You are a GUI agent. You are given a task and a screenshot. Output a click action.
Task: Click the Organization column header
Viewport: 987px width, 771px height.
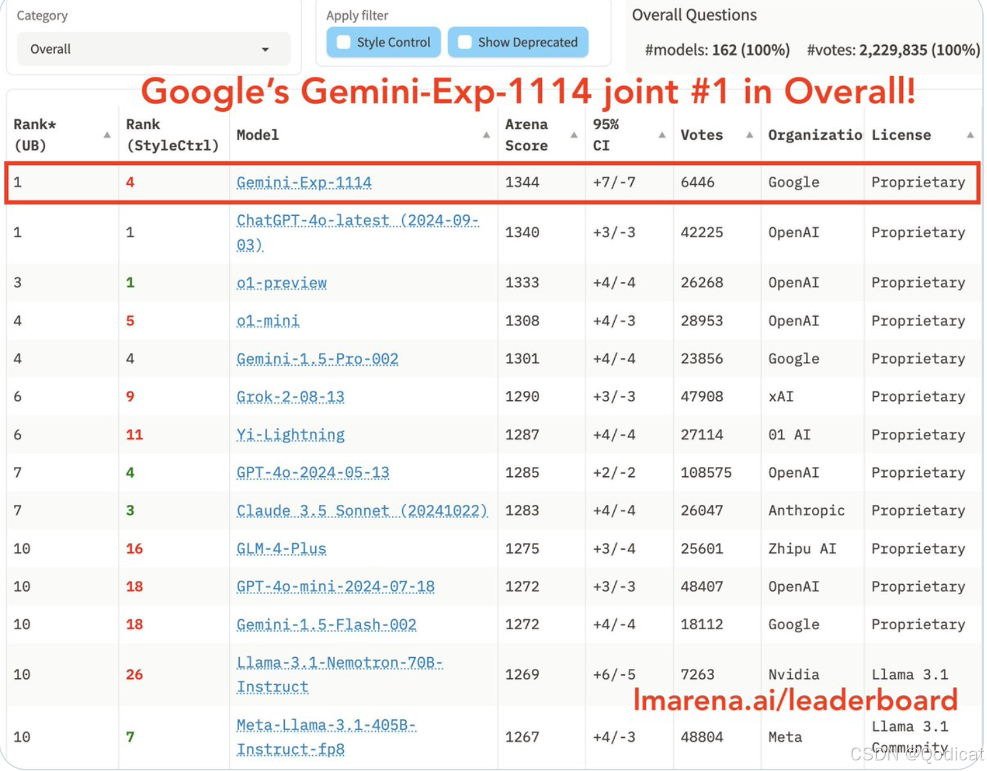(x=815, y=135)
